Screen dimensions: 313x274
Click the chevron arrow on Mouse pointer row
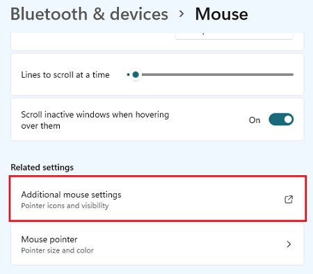(289, 244)
